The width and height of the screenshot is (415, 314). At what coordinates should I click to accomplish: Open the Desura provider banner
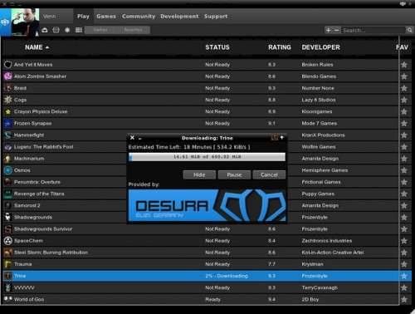coord(207,205)
